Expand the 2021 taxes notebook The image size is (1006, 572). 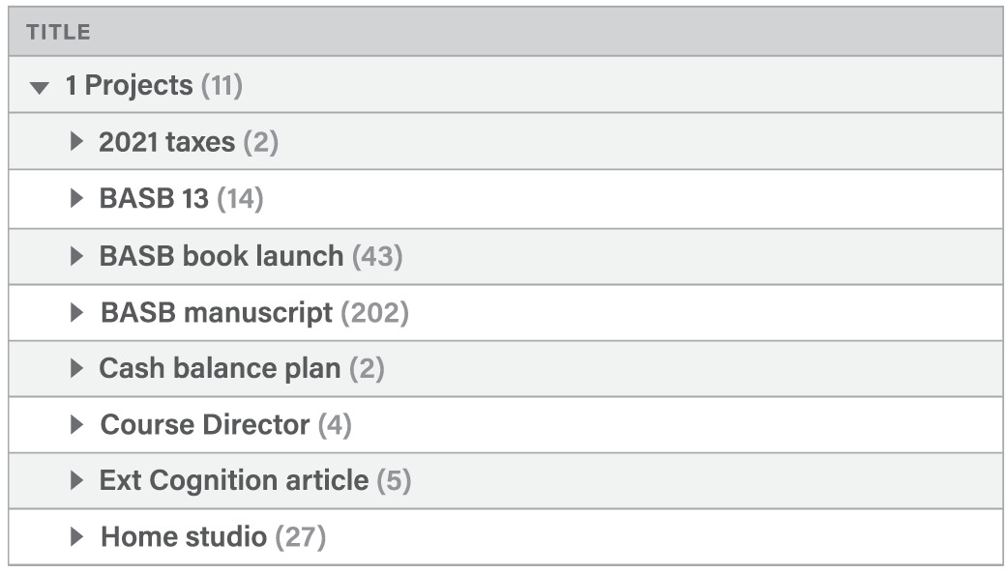point(77,142)
